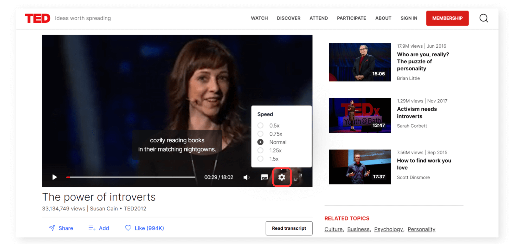Click the TED logo
Image resolution: width=515 pixels, height=247 pixels.
[x=38, y=18]
